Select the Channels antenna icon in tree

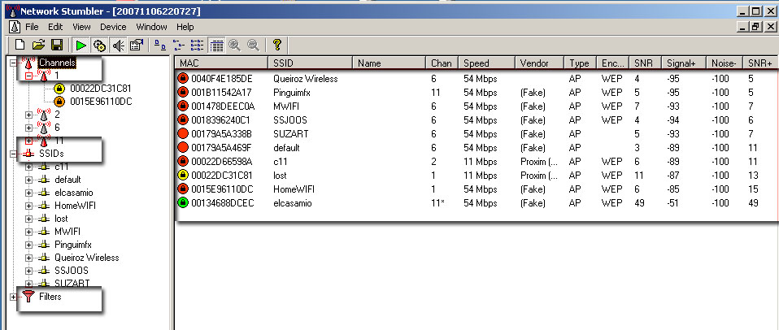click(28, 63)
